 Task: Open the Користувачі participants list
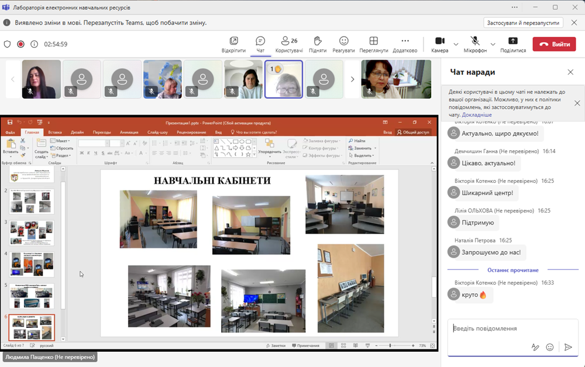289,41
